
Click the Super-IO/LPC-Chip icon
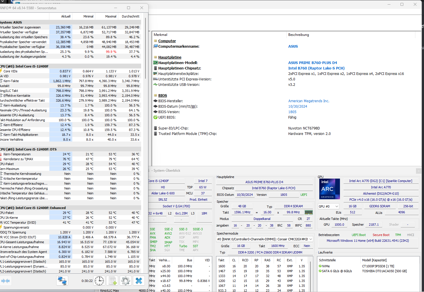click(x=155, y=128)
